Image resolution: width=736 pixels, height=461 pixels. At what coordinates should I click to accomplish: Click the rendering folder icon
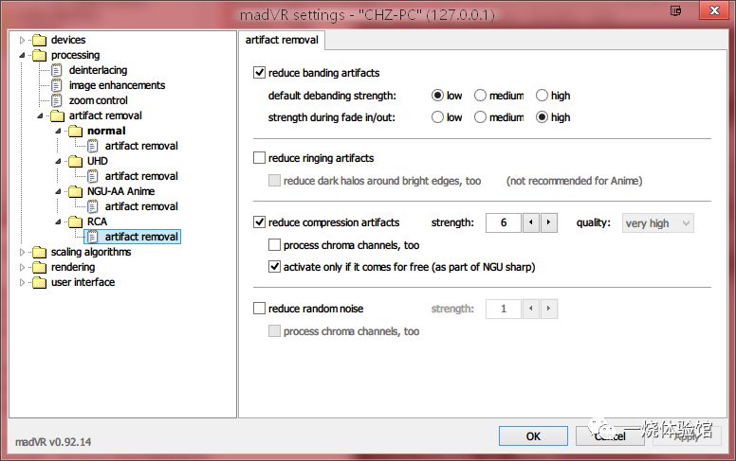tap(40, 267)
